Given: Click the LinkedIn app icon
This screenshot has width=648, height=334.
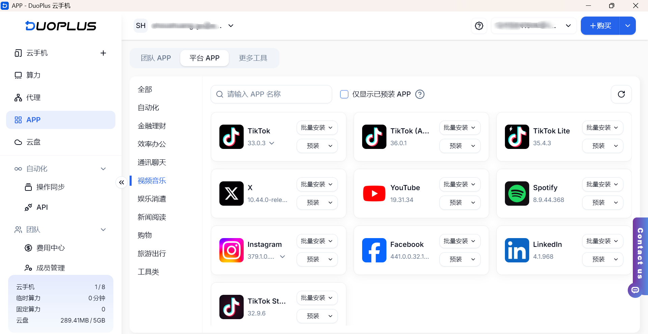Looking at the screenshot, I should click(x=517, y=250).
